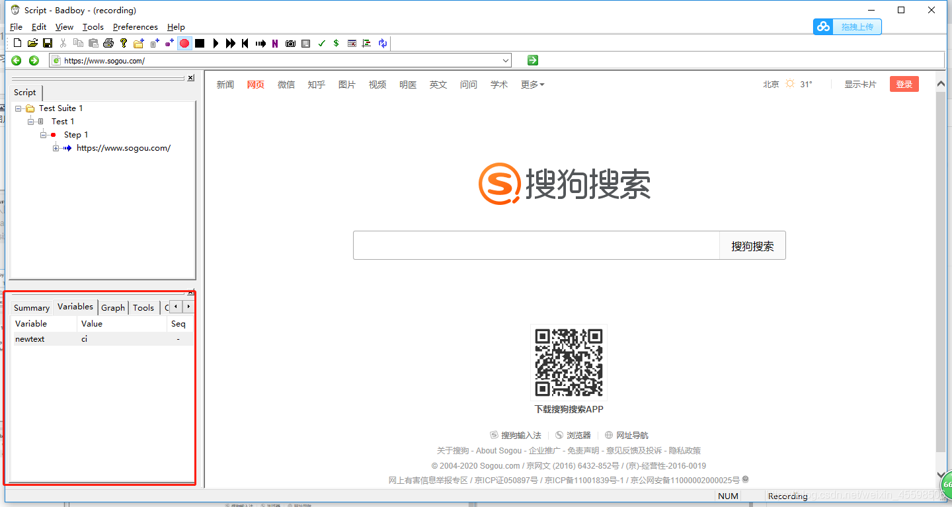Rewind to the script's start
This screenshot has width=952, height=507.
(245, 43)
